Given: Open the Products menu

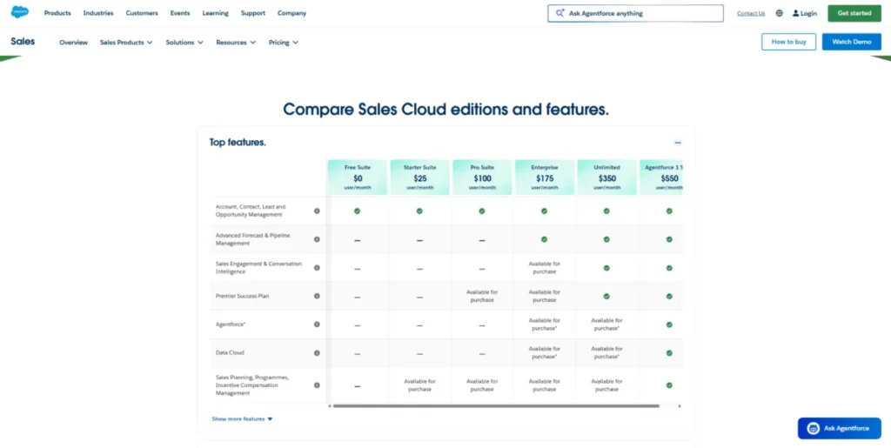Looking at the screenshot, I should tap(57, 13).
